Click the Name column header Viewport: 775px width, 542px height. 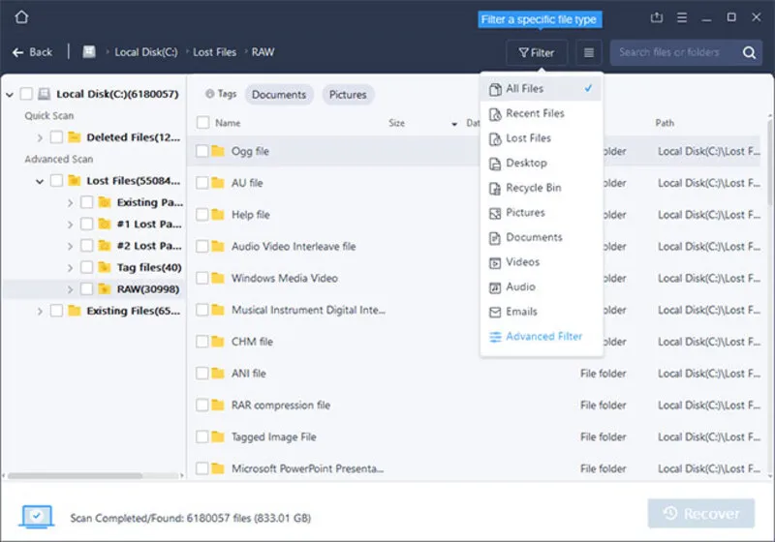pos(228,123)
